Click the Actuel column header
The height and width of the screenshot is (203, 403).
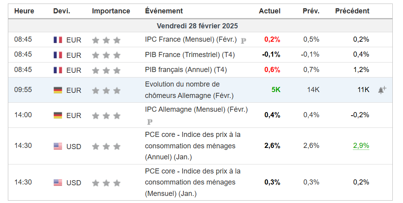(270, 11)
